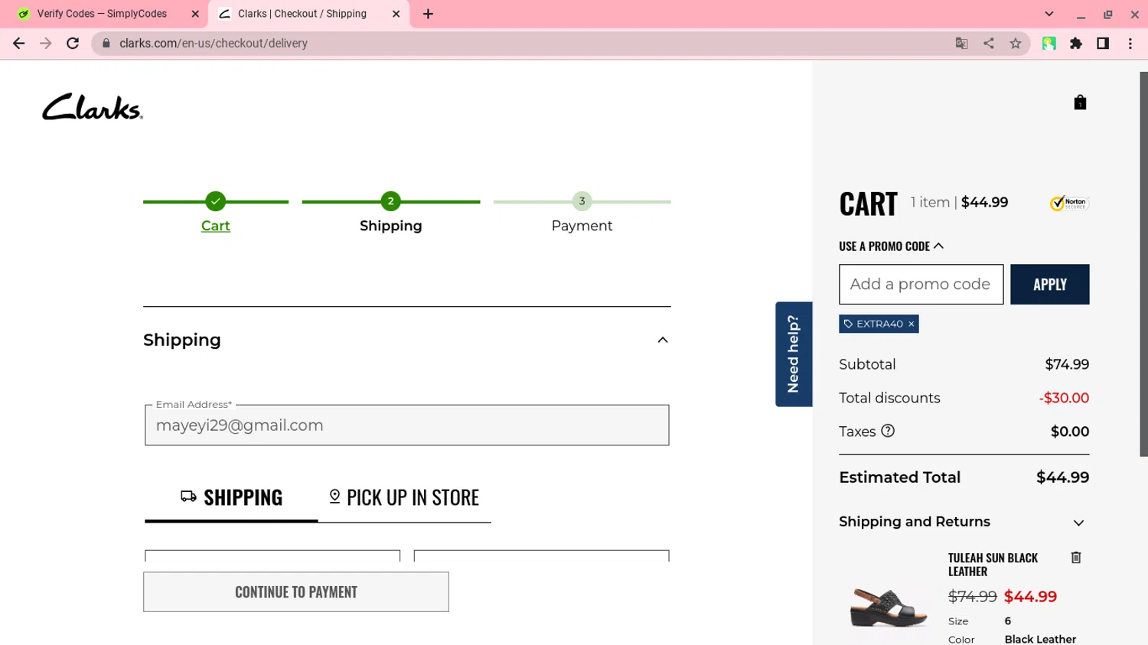Screen dimensions: 1148x645
Task: Click the browser address bar URL
Action: pos(214,44)
